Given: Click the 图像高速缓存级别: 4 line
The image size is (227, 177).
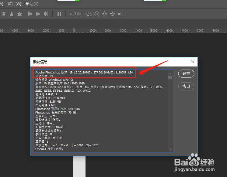Looking at the screenshot, I should (49, 131).
